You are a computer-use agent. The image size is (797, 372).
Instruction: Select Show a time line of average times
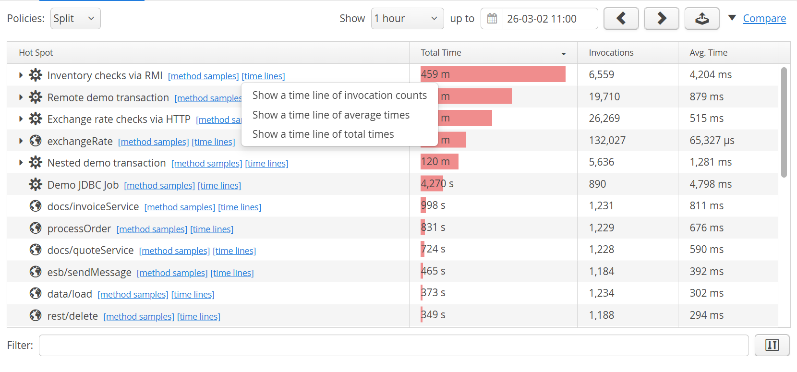[x=331, y=115]
